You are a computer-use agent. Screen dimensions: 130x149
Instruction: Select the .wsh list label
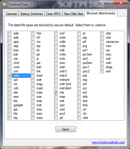tap(108, 63)
